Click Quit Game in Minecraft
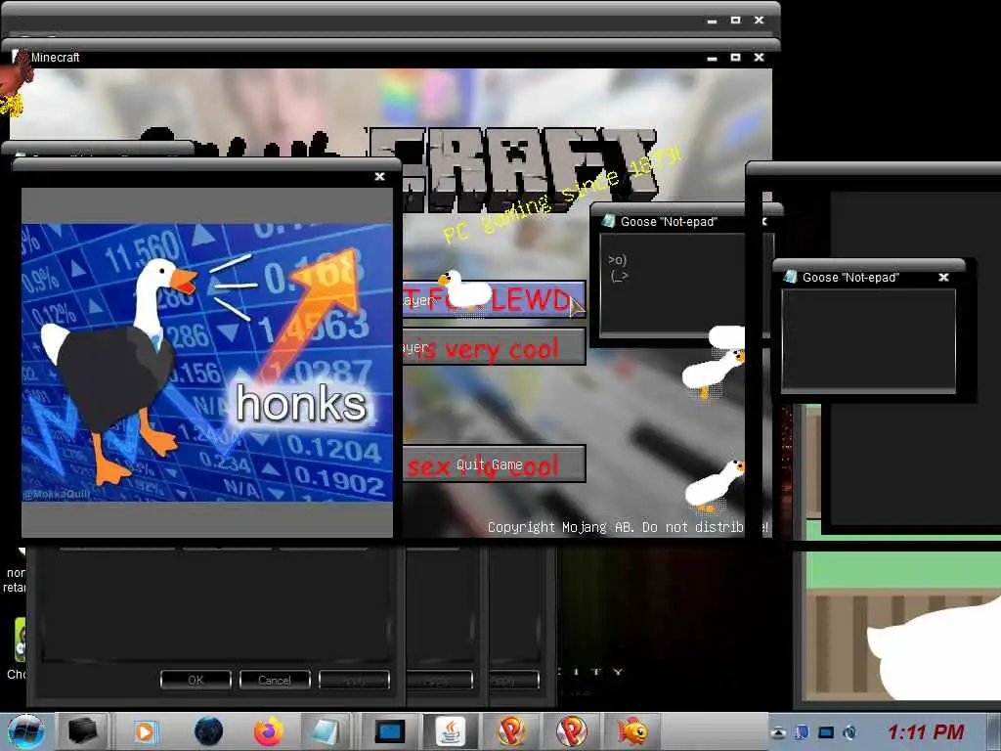The width and height of the screenshot is (1001, 751). pyautogui.click(x=494, y=464)
